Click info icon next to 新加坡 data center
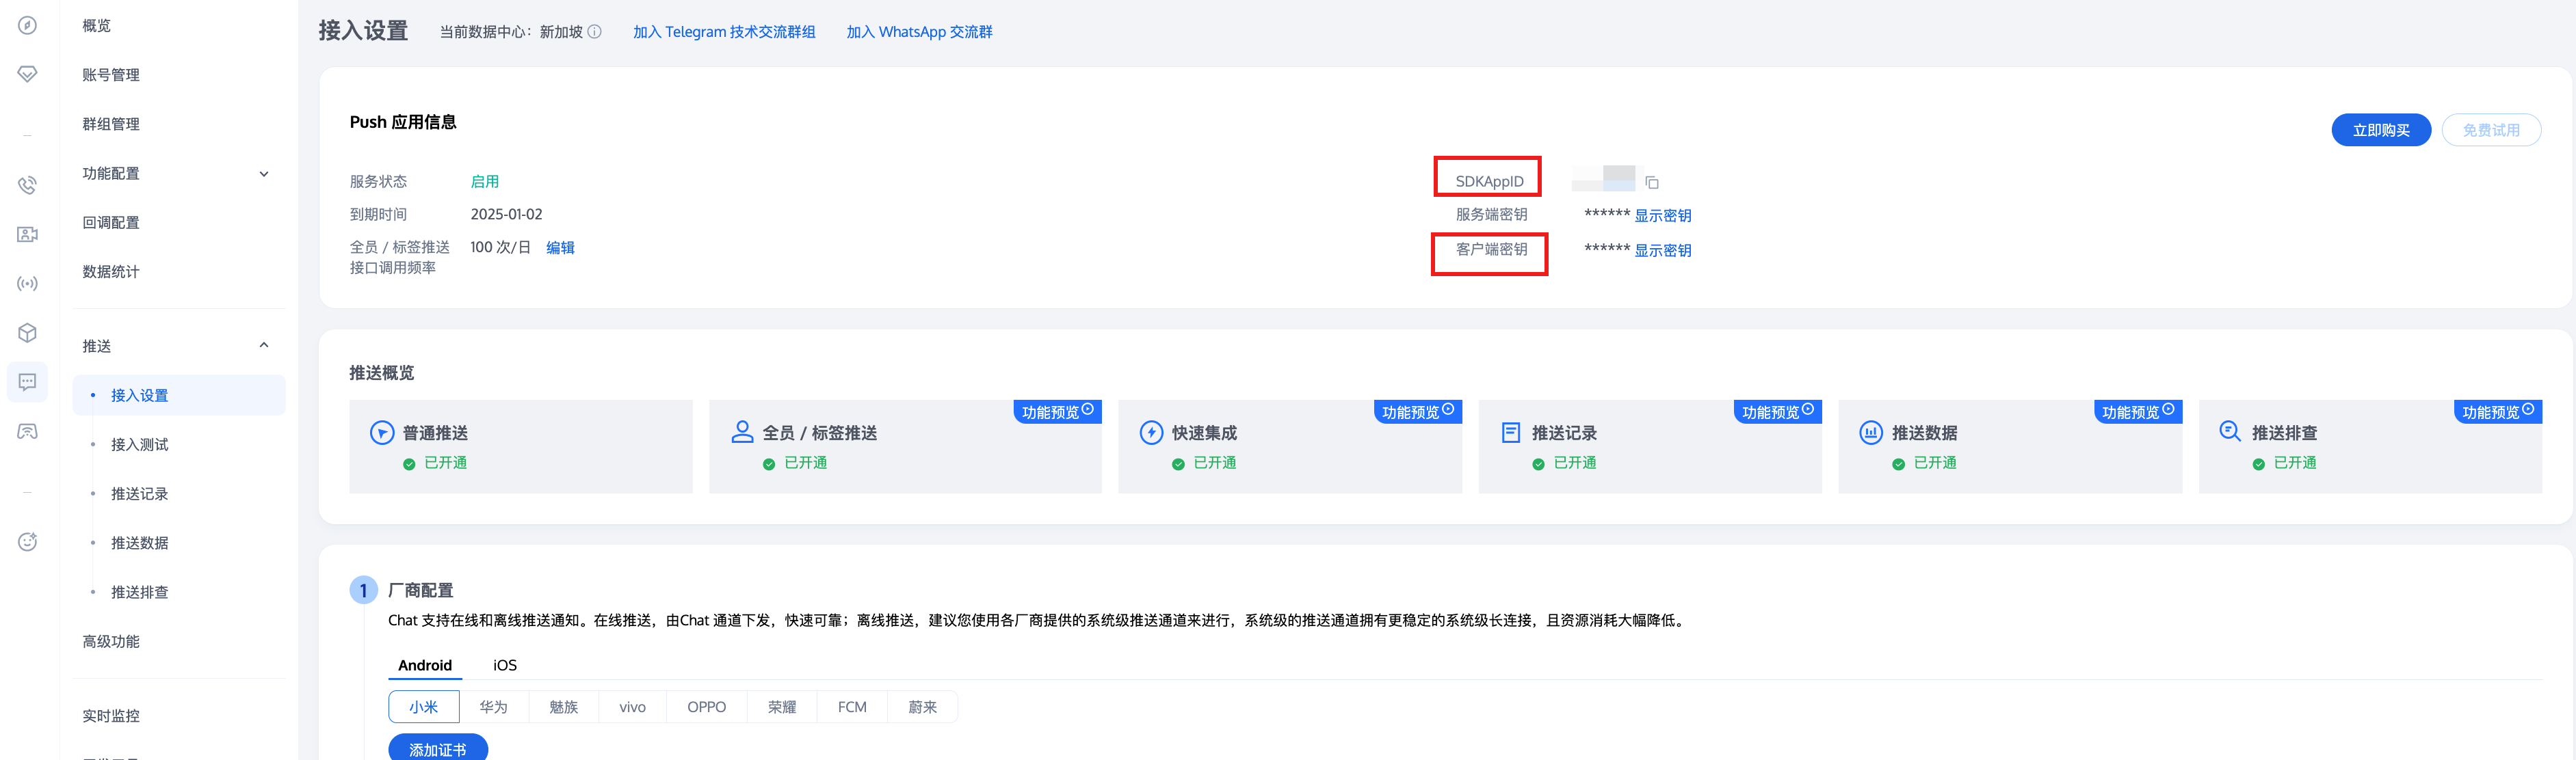The height and width of the screenshot is (760, 2576). 595,32
